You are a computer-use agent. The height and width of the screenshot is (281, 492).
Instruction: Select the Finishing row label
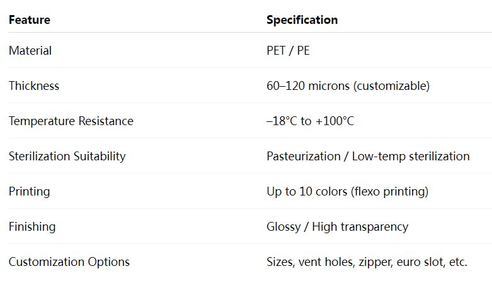32,226
